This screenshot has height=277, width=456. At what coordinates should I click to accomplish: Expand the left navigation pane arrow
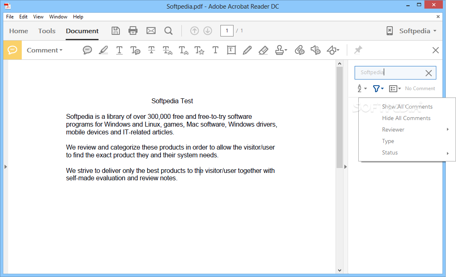(x=5, y=167)
